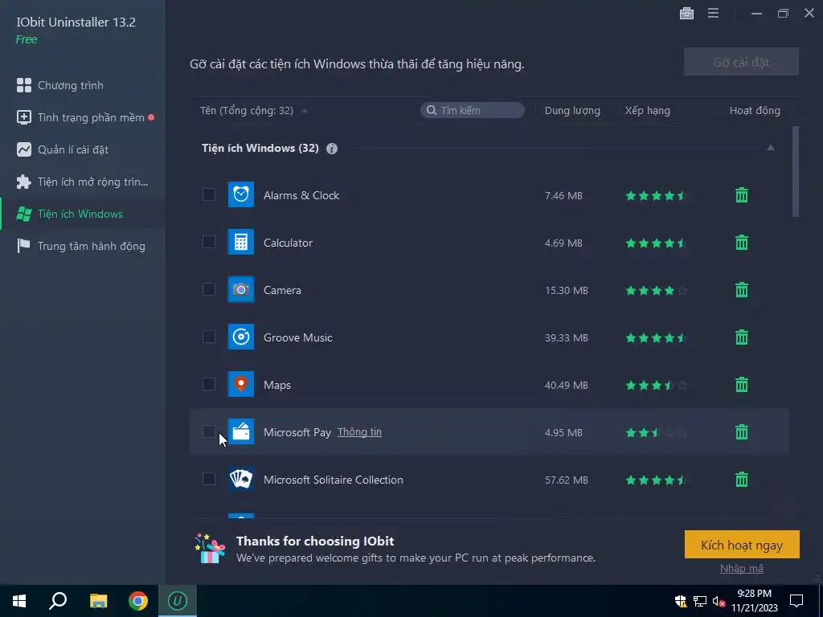Viewport: 823px width, 617px height.
Task: Click the Groove Music name text
Action: pyautogui.click(x=297, y=337)
